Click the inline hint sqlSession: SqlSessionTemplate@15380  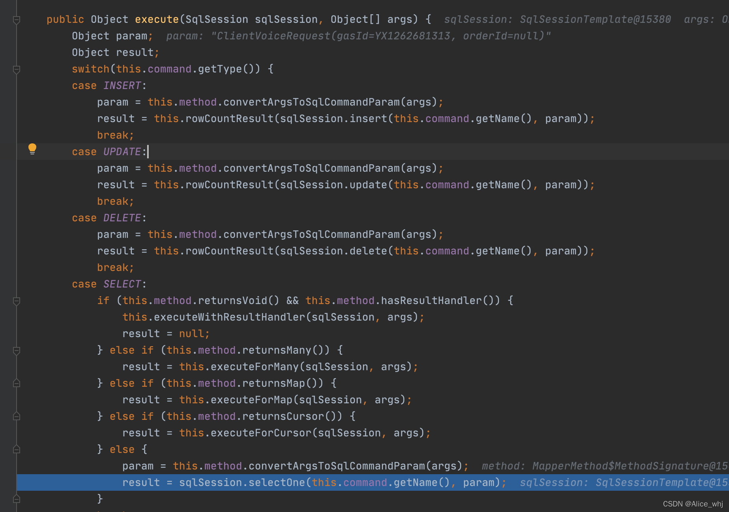pos(557,19)
